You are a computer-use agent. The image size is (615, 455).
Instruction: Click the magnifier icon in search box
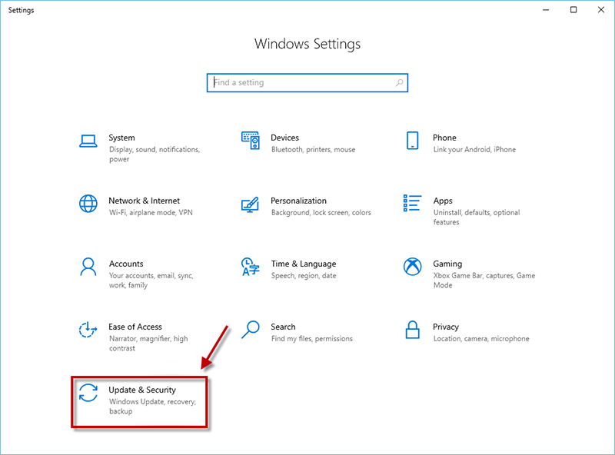(399, 83)
